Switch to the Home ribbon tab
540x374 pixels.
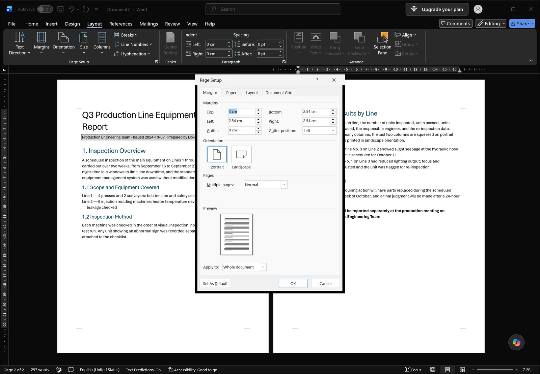pyautogui.click(x=32, y=24)
